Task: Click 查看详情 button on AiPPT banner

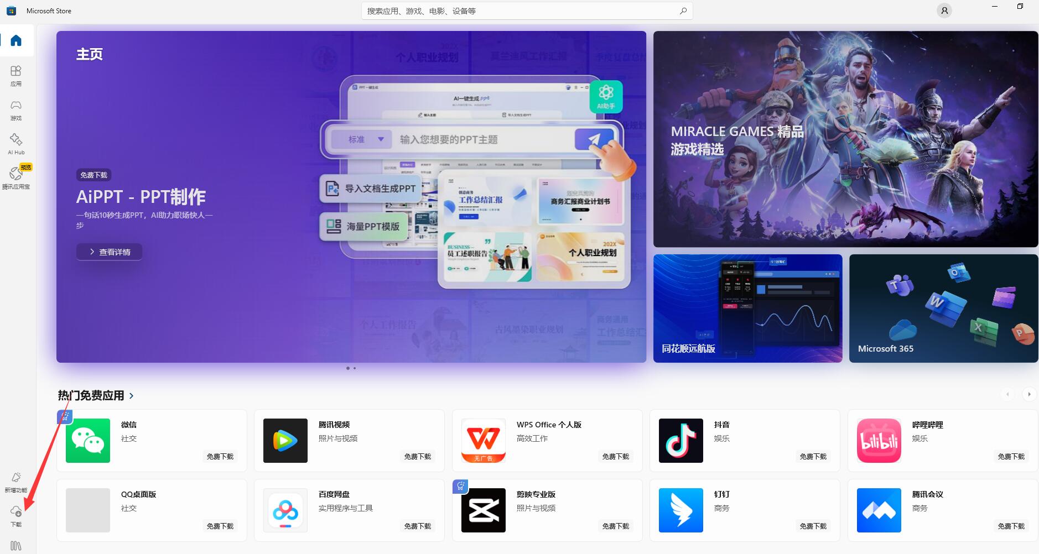Action: (x=110, y=252)
